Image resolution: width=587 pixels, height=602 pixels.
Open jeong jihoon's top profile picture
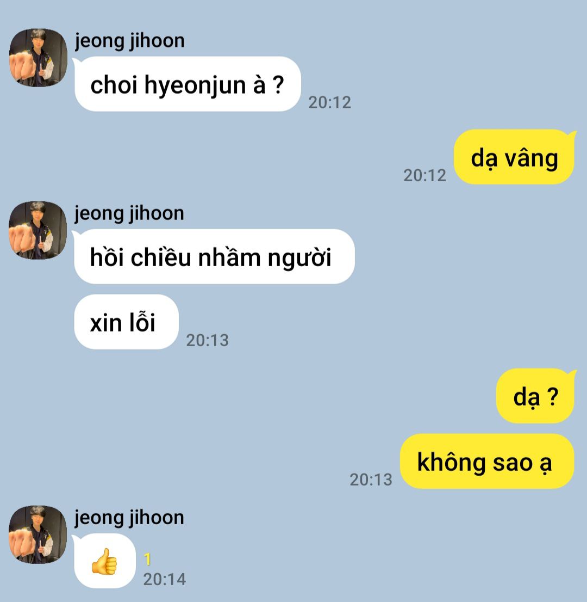[x=38, y=58]
